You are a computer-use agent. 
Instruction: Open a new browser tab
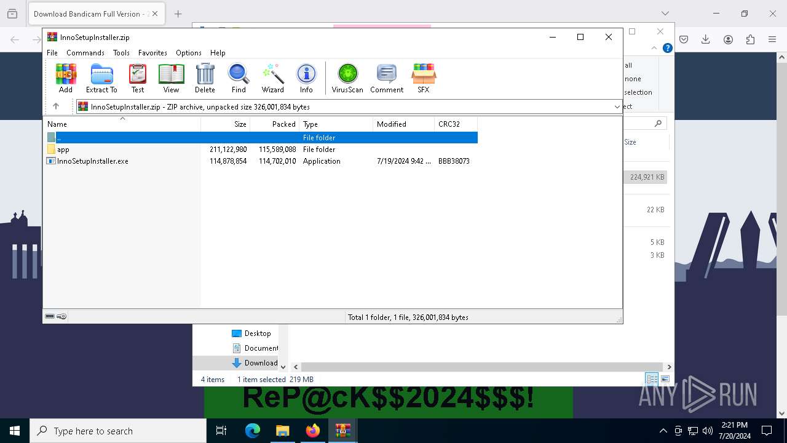[x=178, y=14]
